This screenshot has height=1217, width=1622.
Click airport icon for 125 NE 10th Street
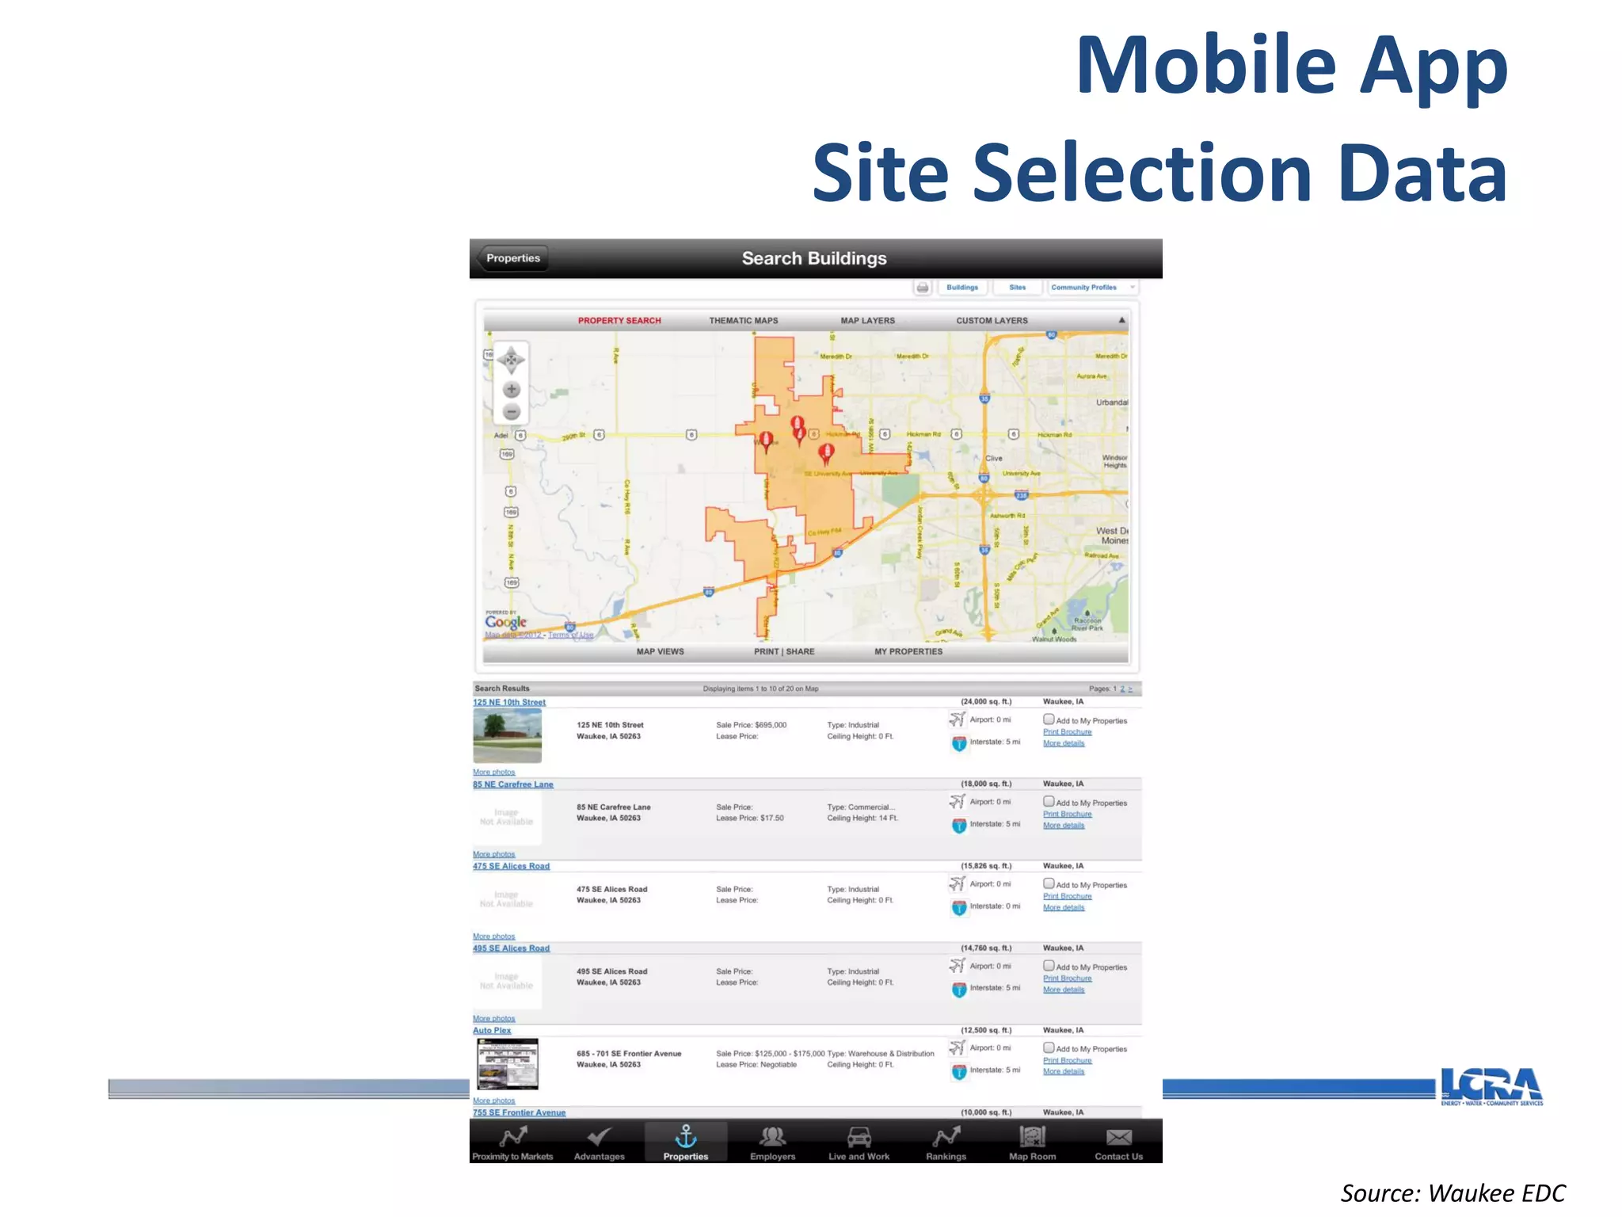(958, 719)
